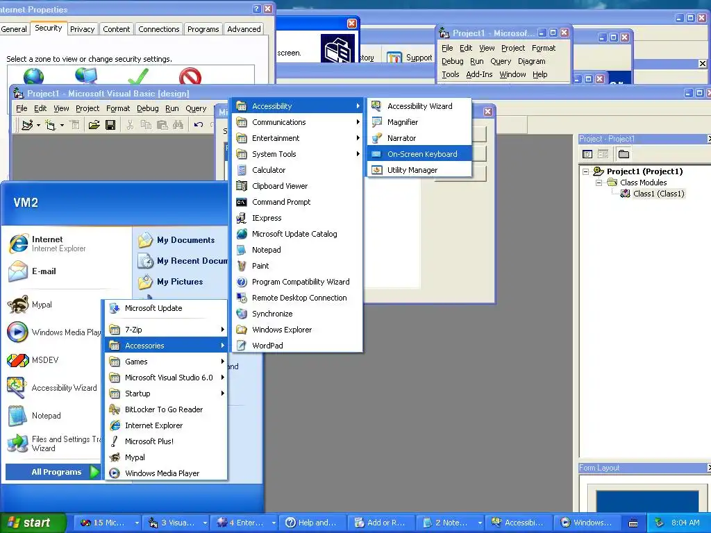Click the Microsoft Update Catalog icon
The width and height of the screenshot is (711, 533).
[x=242, y=234]
